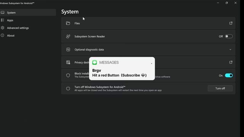Image resolution: width=244 pixels, height=137 pixels.
Task: Restore down the Windows Subsystem for Android window
Action: pos(227,3)
